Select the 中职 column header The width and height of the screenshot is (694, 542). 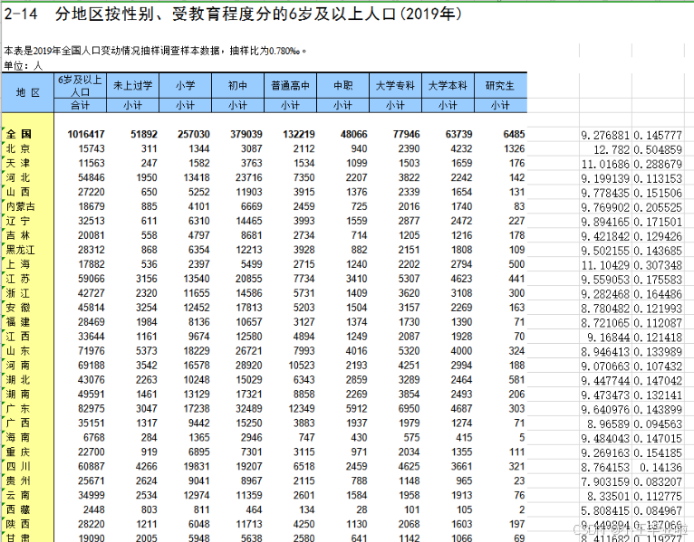[343, 86]
